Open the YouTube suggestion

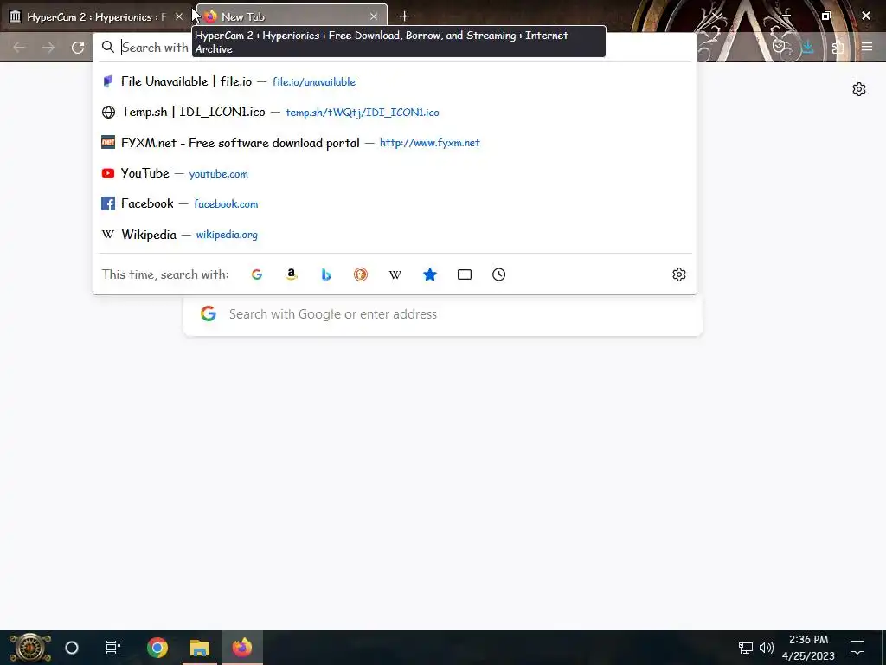[395, 173]
